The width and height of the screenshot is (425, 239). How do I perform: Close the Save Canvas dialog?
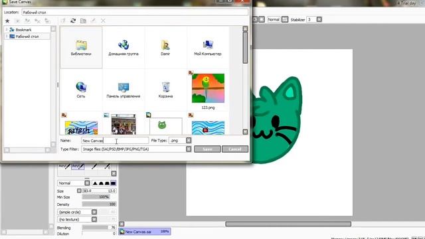[242, 1]
